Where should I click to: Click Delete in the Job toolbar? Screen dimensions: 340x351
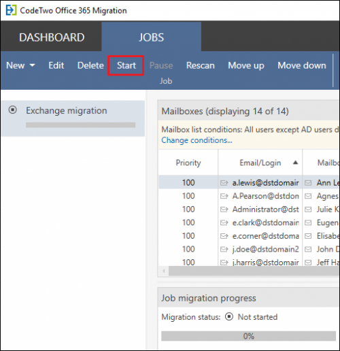click(90, 65)
